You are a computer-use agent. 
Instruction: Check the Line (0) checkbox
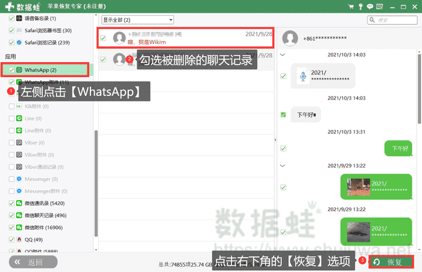11,118
